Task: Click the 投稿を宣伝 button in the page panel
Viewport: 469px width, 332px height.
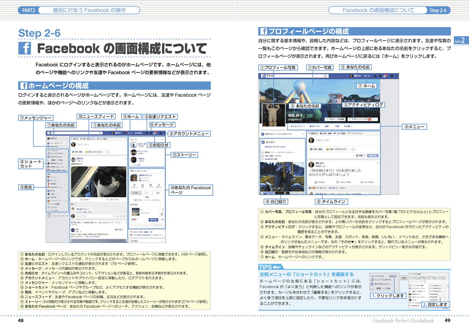Action: coord(153,220)
